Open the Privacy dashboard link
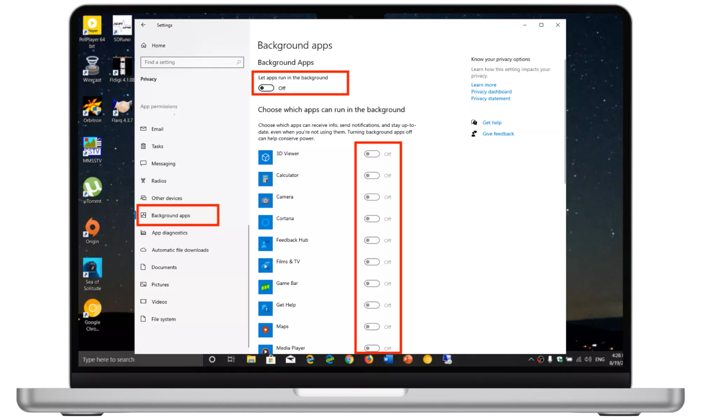This screenshot has height=420, width=701. point(491,92)
